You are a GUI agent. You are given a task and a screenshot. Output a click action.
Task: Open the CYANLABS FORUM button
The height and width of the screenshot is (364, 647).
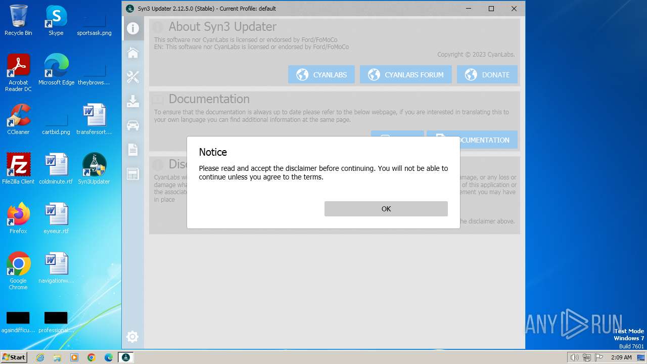point(406,75)
